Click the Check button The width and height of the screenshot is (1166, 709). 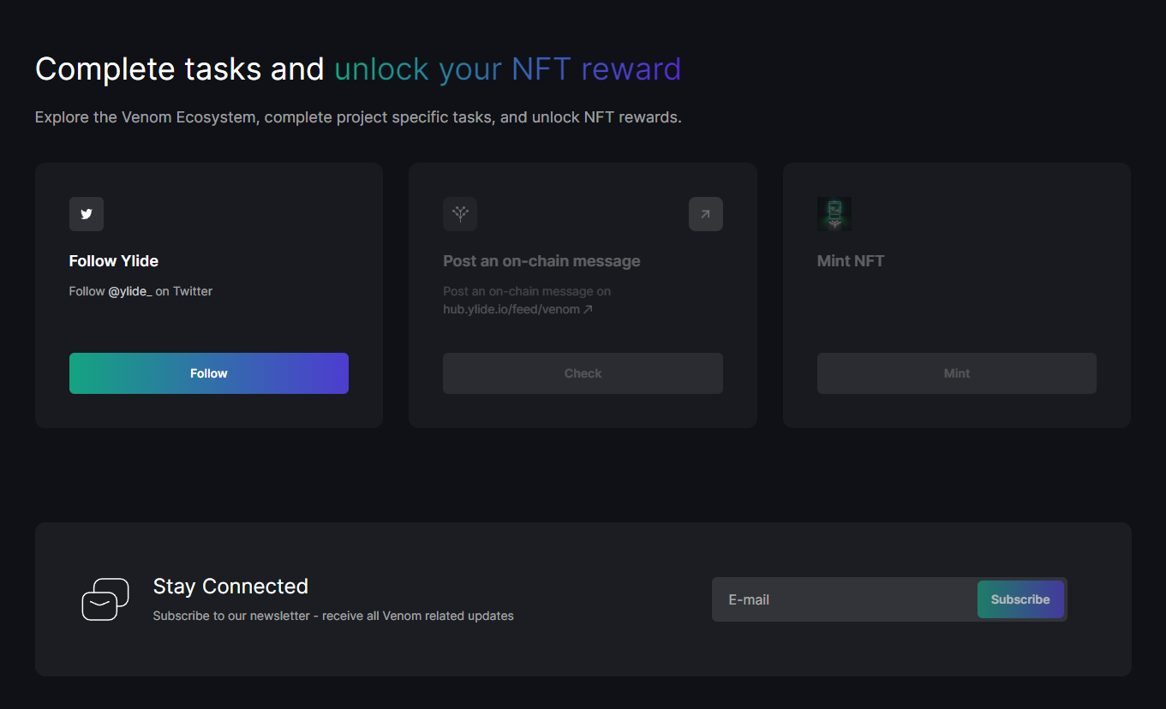(583, 373)
